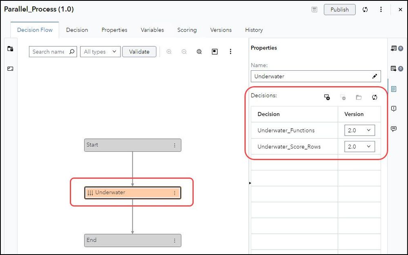Open the messages alert icon in right sidebar
The width and height of the screenshot is (408, 255).
pyautogui.click(x=394, y=109)
